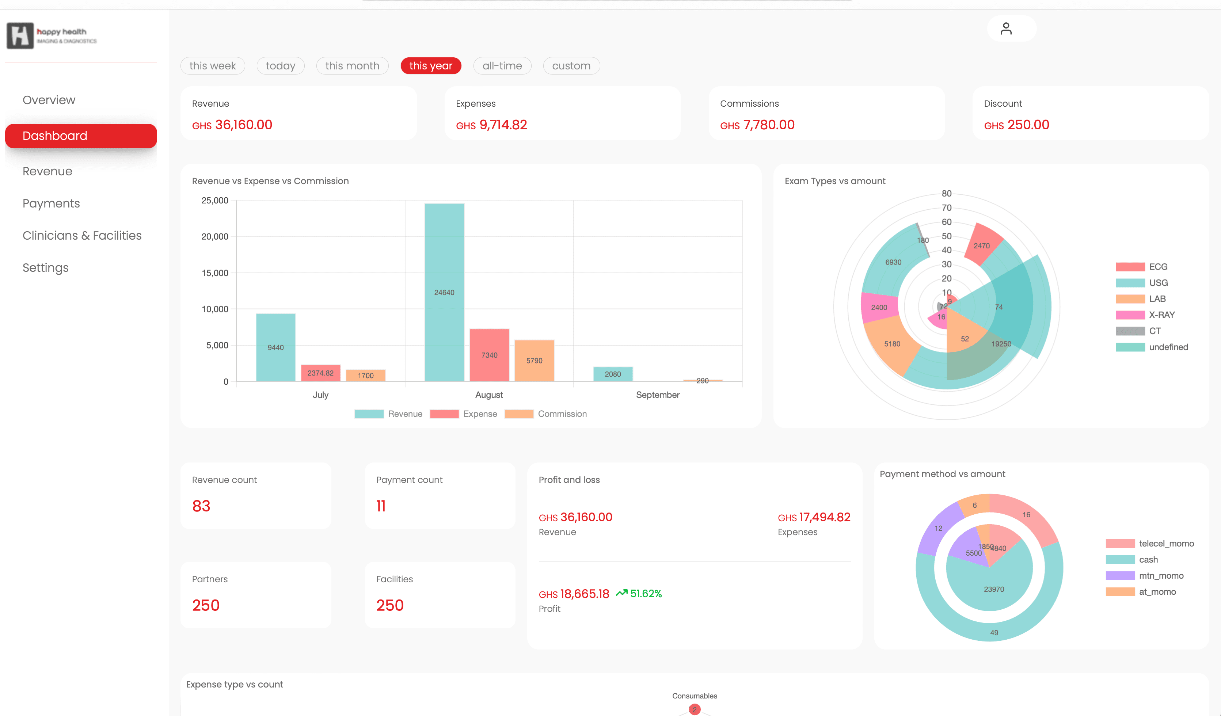
Task: Click the Revenue total GHS 36,160.00 card
Action: click(x=298, y=113)
